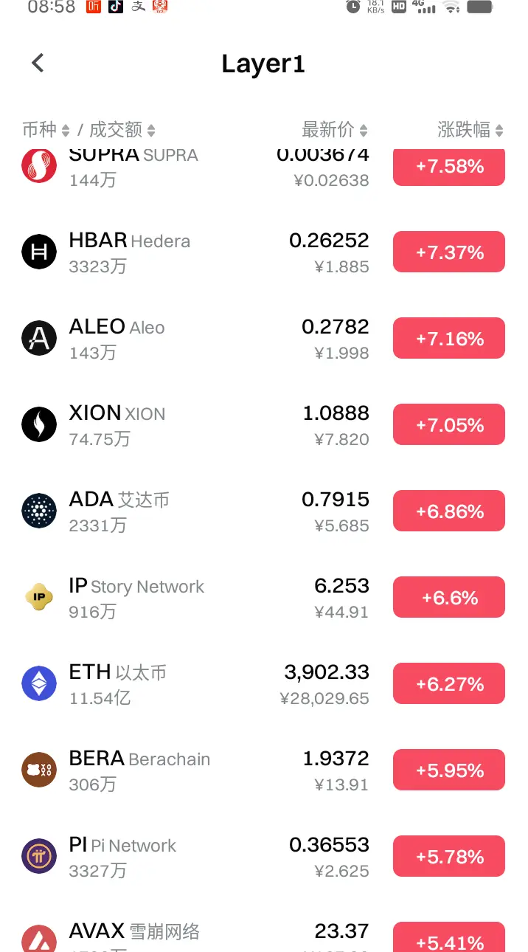Tap the +6.86% badge for ADA

pyautogui.click(x=449, y=511)
